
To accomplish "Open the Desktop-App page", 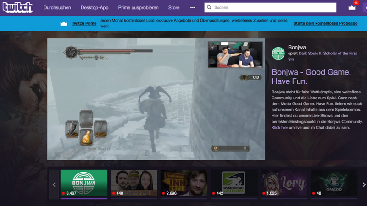I will 95,7.
